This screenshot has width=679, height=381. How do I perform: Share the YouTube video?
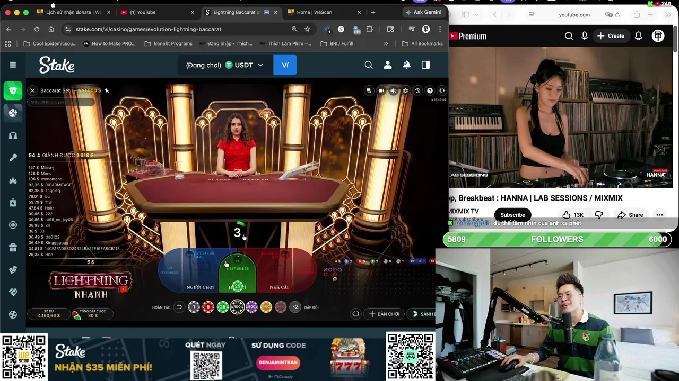[x=630, y=215]
